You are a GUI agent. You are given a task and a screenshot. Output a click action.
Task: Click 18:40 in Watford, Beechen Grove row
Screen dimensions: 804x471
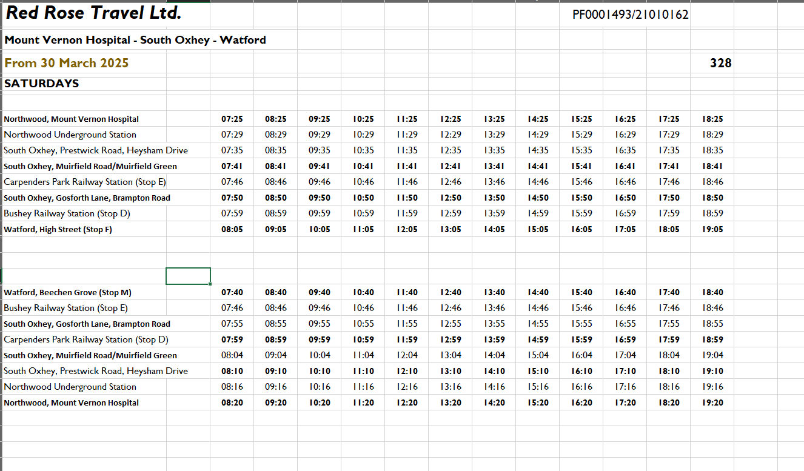pyautogui.click(x=712, y=292)
